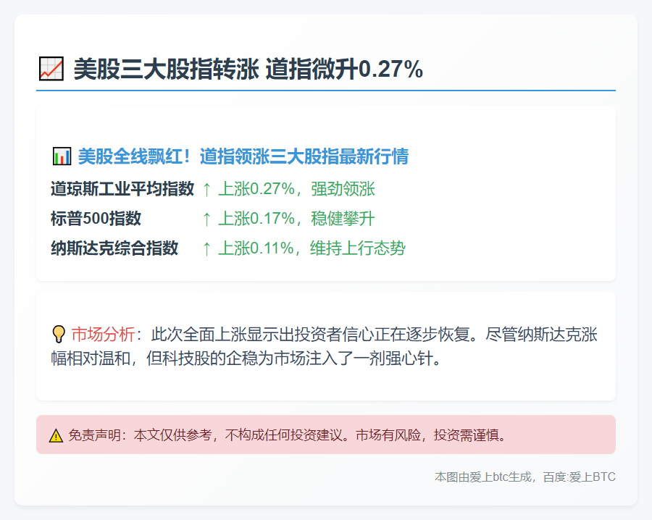652x520 pixels.
Task: Click the label 标普500指数
Action: click(x=96, y=219)
